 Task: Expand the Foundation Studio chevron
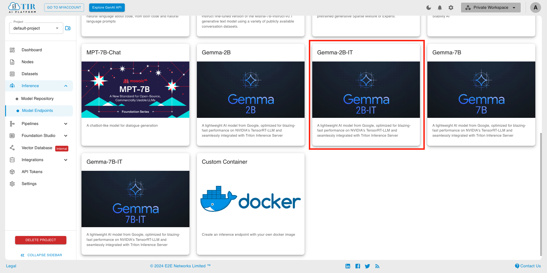[x=66, y=136]
